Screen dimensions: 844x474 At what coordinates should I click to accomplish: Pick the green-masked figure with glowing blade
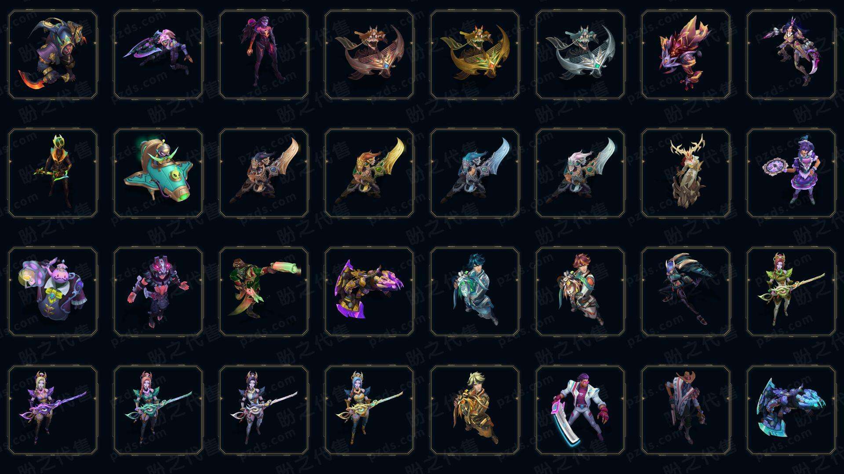click(x=53, y=173)
